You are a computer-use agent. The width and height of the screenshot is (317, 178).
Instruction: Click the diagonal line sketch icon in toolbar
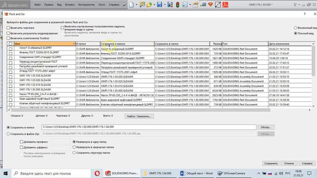(x=218, y=4)
